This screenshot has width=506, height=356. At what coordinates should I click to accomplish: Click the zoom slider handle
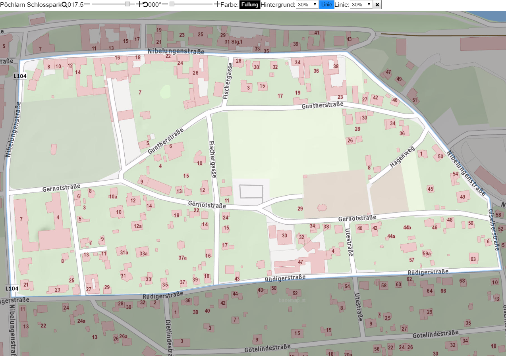pos(127,4)
